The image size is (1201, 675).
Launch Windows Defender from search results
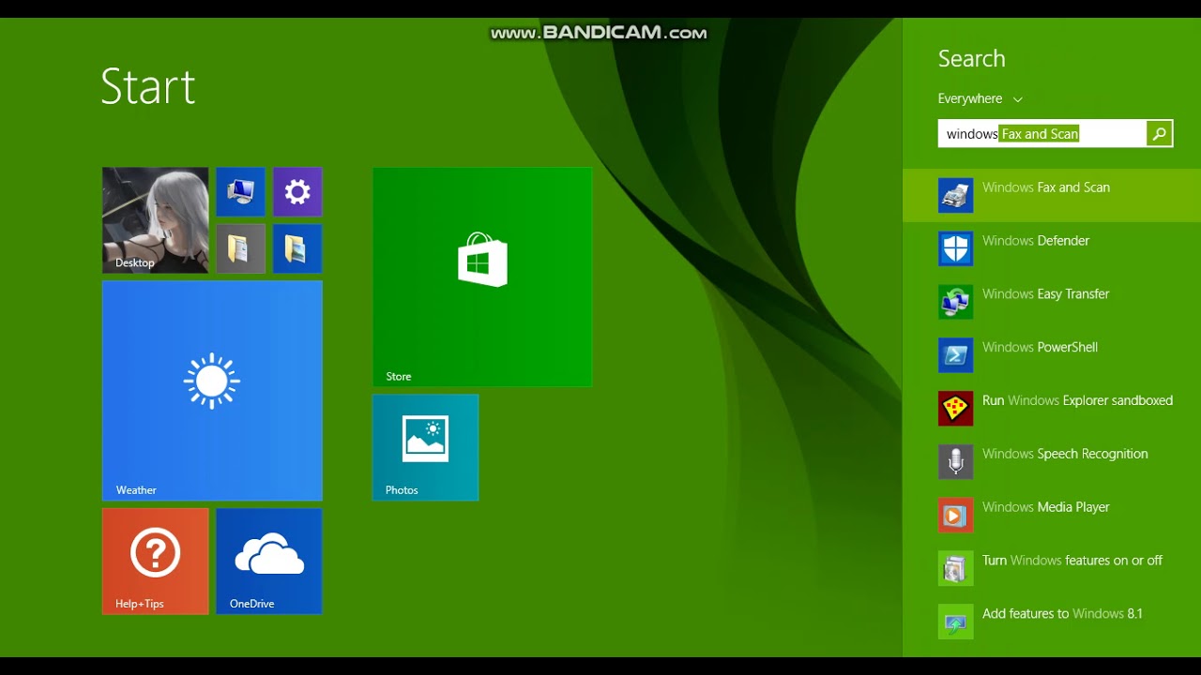tap(1052, 248)
